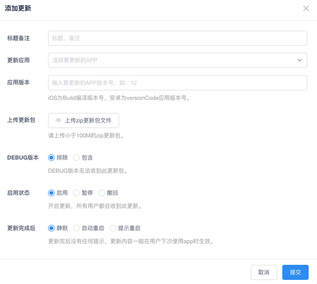Viewport: 317px width, 284px height.
Task: Select 包含 for DEBUG版本
Action: click(83, 158)
